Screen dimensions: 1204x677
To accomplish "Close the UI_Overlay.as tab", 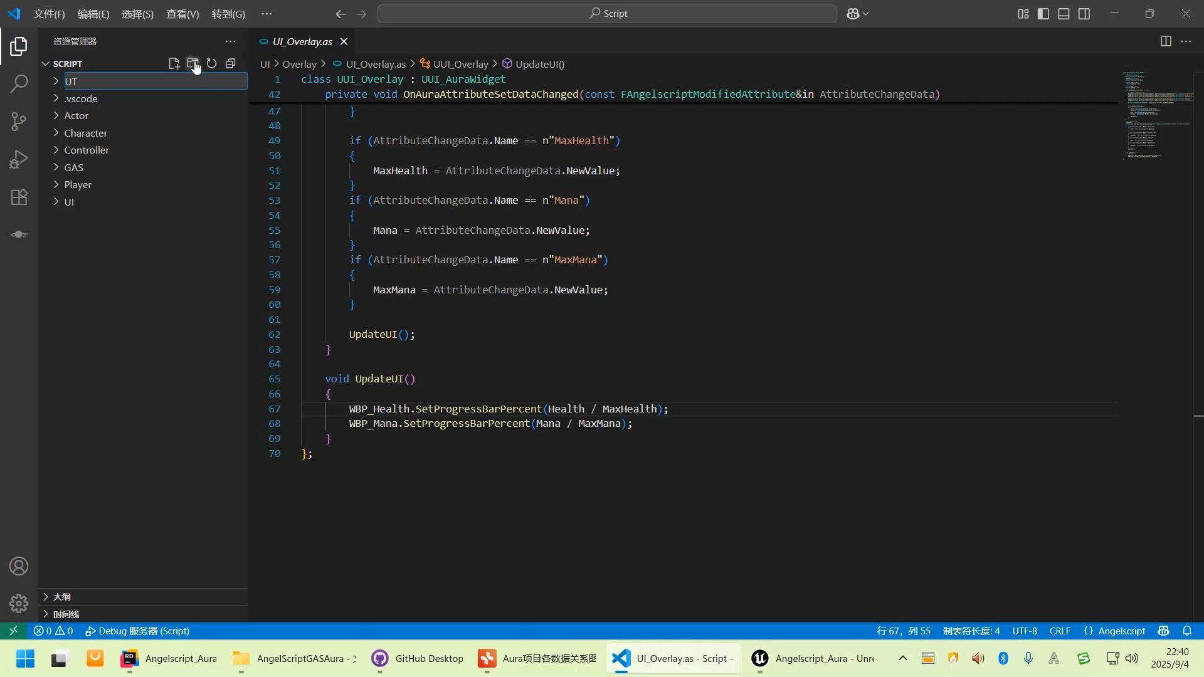I will (x=344, y=41).
